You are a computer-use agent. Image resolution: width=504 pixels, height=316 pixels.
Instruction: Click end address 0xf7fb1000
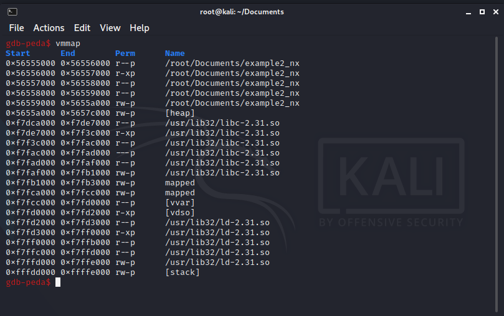click(85, 172)
